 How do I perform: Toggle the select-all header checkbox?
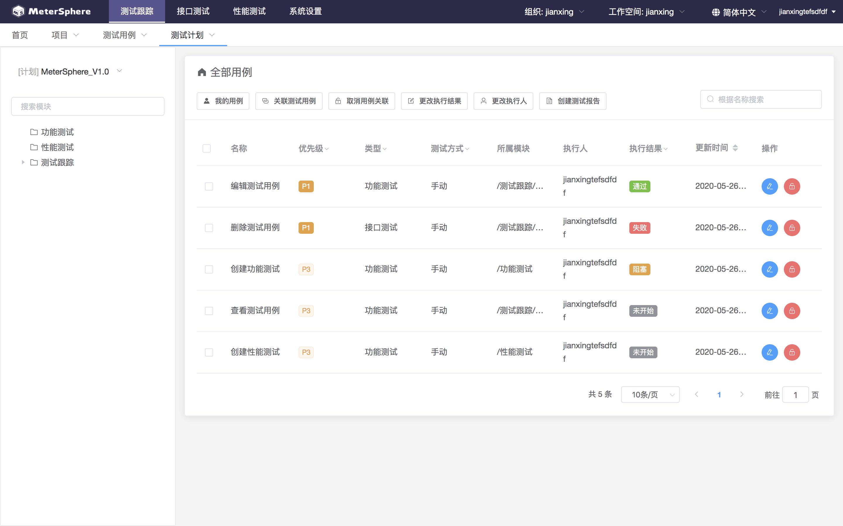[207, 148]
